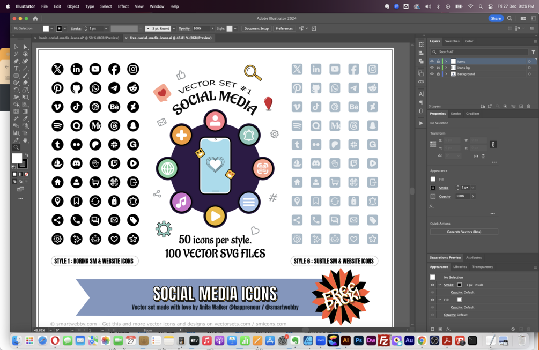
Task: Toggle lock on icons layer
Action: point(438,62)
